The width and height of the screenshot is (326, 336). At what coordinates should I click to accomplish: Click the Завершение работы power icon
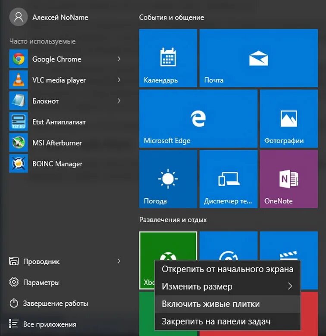click(x=14, y=303)
